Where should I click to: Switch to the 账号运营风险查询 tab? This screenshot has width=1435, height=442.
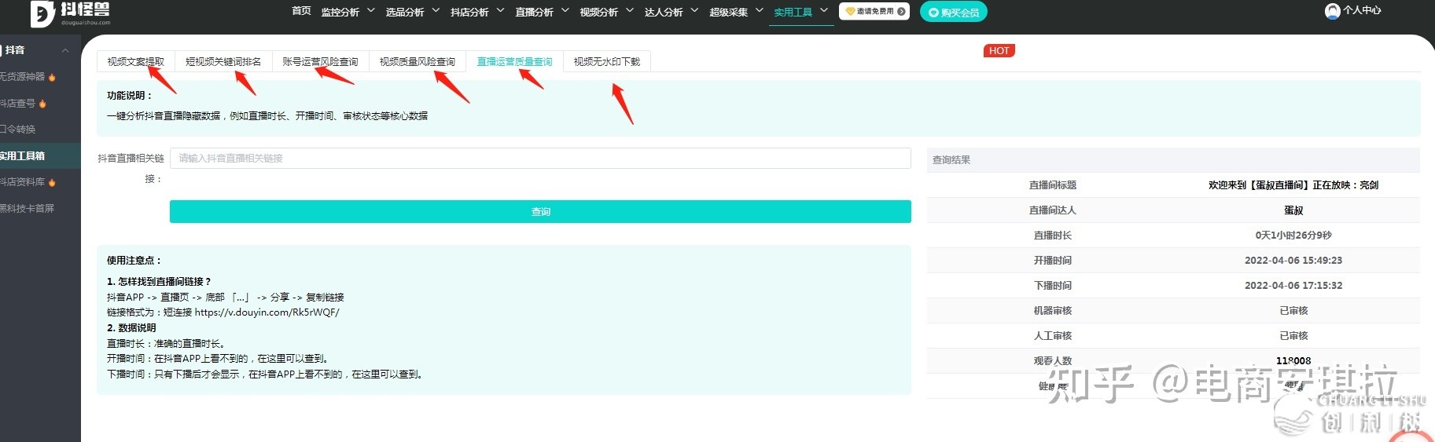320,62
